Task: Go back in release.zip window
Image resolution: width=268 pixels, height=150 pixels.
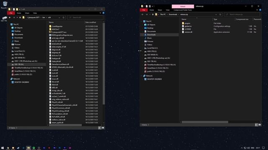Action: tap(142, 15)
